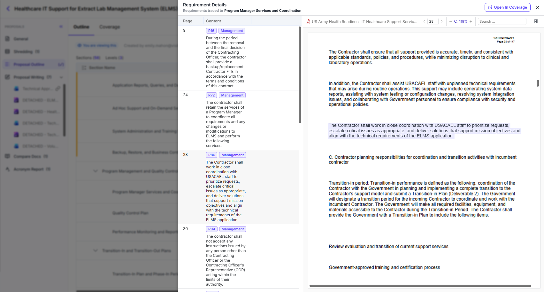This screenshot has width=544, height=292.
Task: Collapse the Program Management and Quality Control section
Action: pos(95,171)
